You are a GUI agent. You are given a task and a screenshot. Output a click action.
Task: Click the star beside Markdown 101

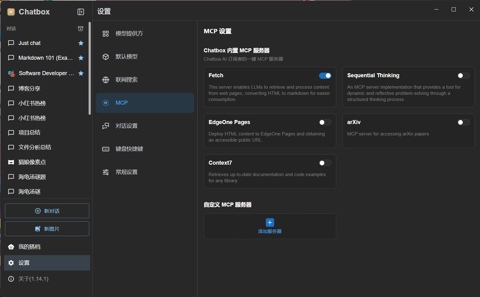(81, 58)
